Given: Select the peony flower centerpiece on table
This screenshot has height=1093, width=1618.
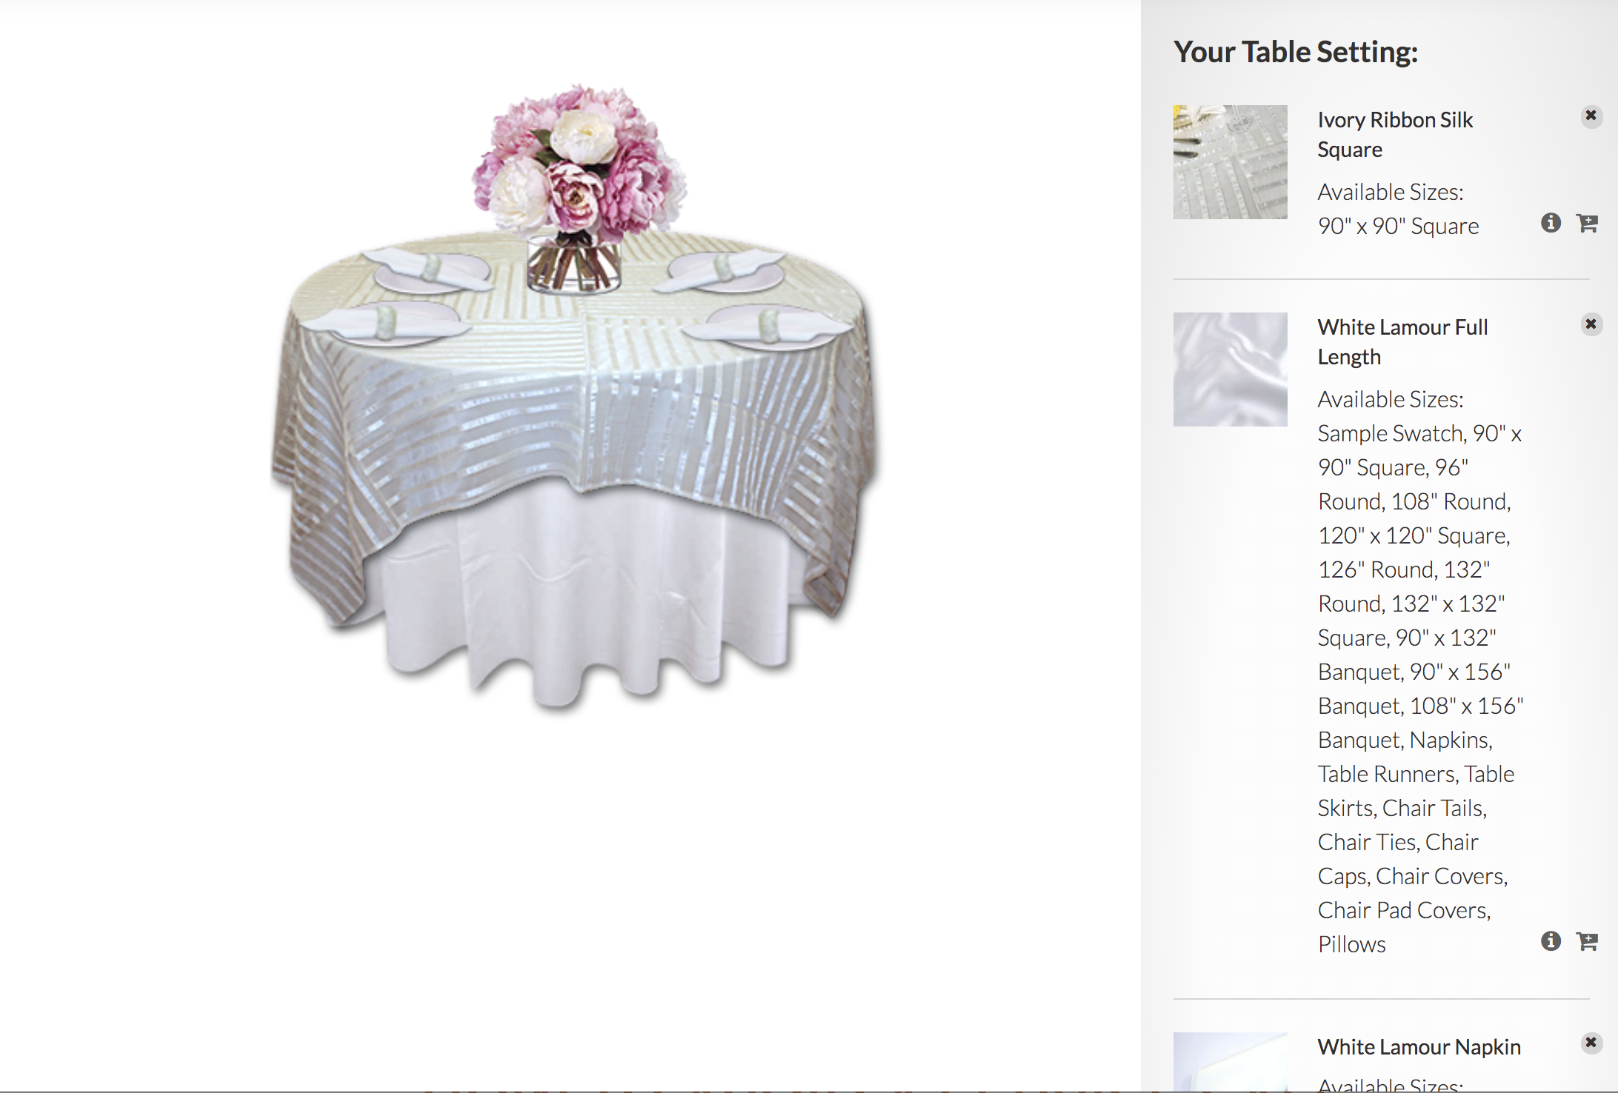Looking at the screenshot, I should (x=578, y=185).
